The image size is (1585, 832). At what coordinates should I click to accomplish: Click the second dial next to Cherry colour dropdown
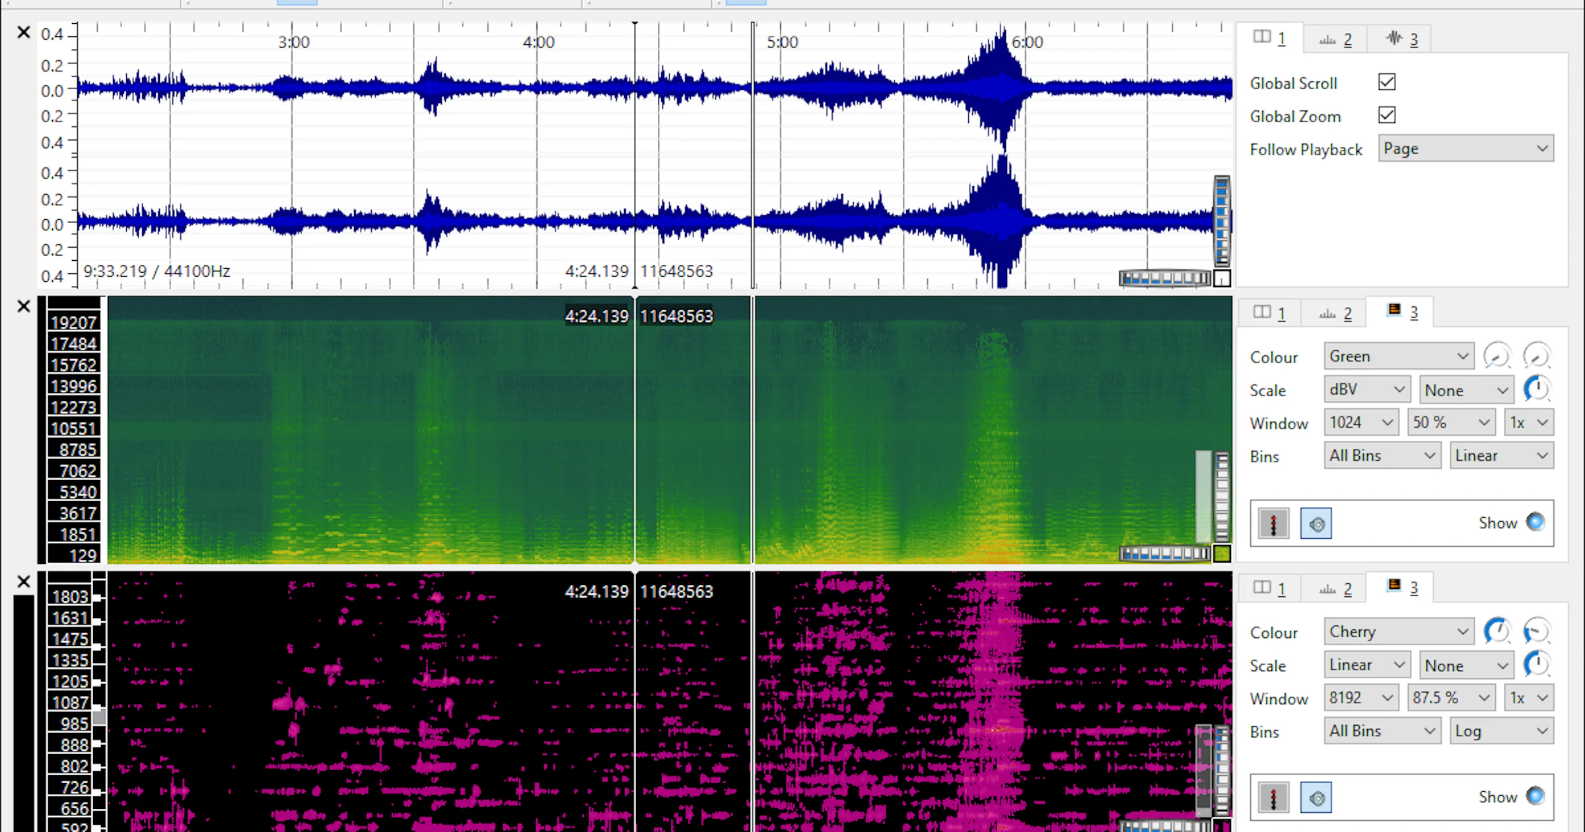click(1537, 631)
